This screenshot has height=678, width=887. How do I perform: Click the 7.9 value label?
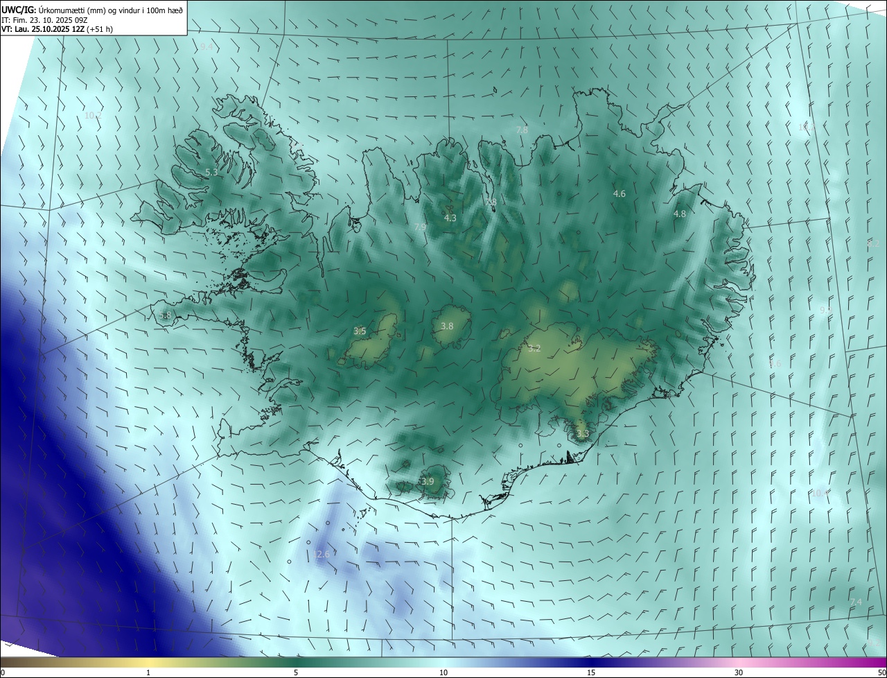tap(420, 227)
